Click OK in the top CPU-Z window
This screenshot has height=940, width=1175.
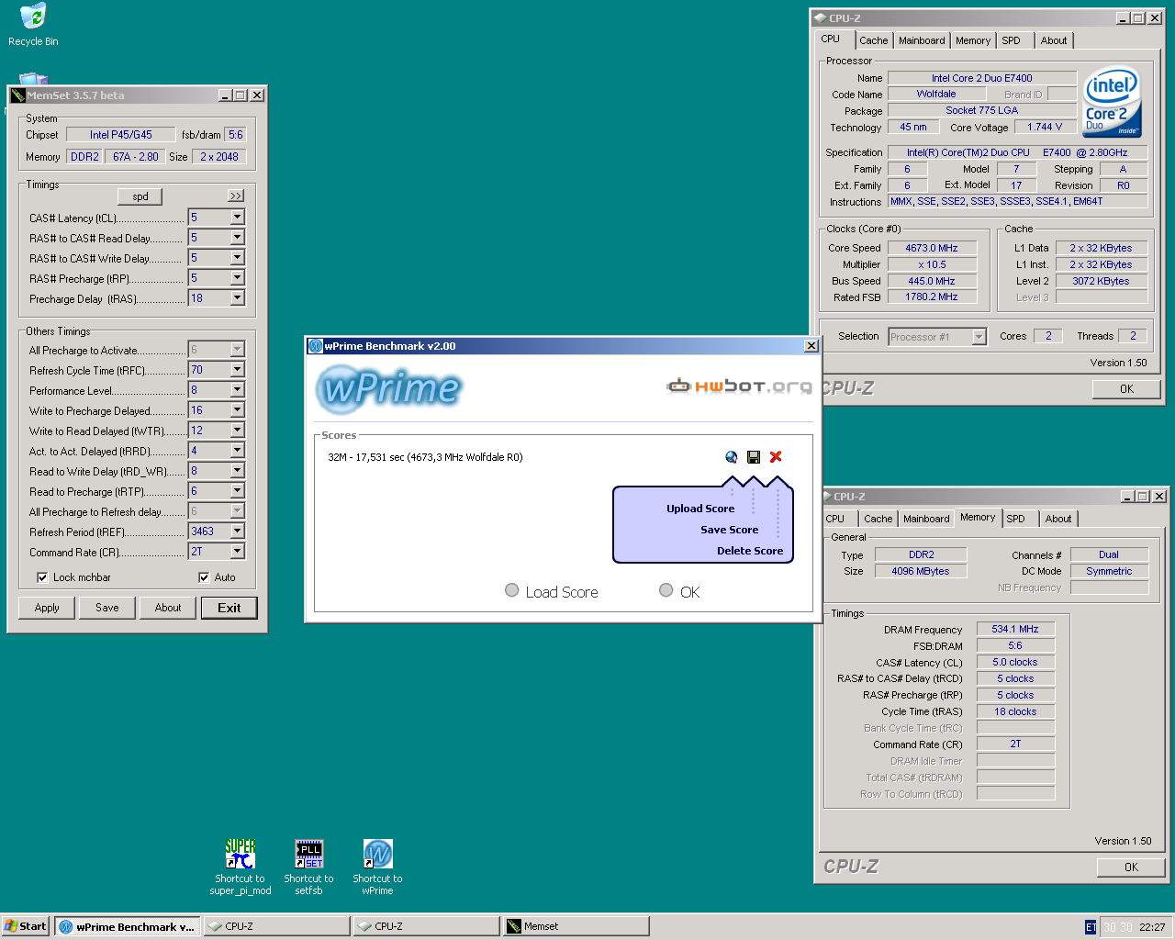tap(1126, 389)
